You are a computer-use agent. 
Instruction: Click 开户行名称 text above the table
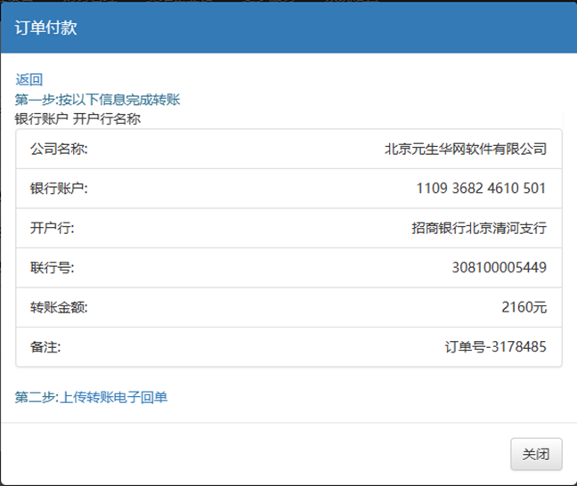(x=107, y=118)
